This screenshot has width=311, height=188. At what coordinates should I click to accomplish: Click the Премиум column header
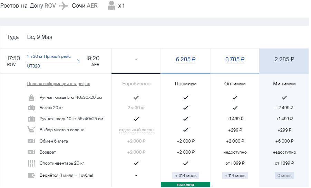[186, 84]
